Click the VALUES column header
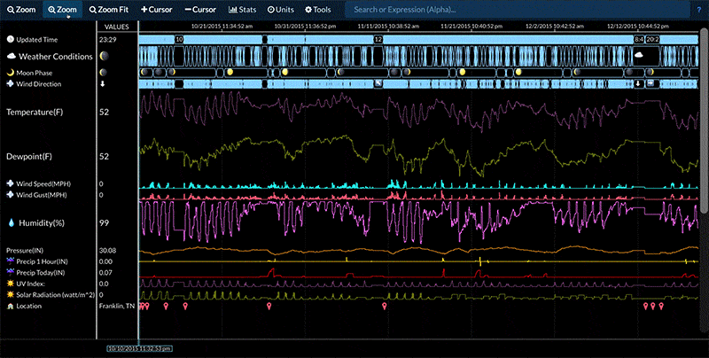Screen dimensions: 709x358 pyautogui.click(x=117, y=27)
